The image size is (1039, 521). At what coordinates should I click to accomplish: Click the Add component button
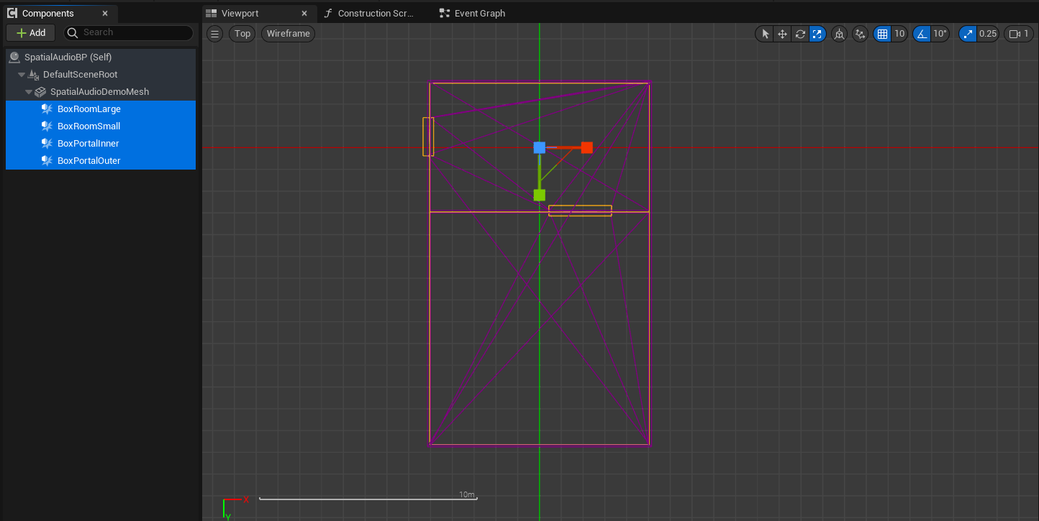[30, 33]
